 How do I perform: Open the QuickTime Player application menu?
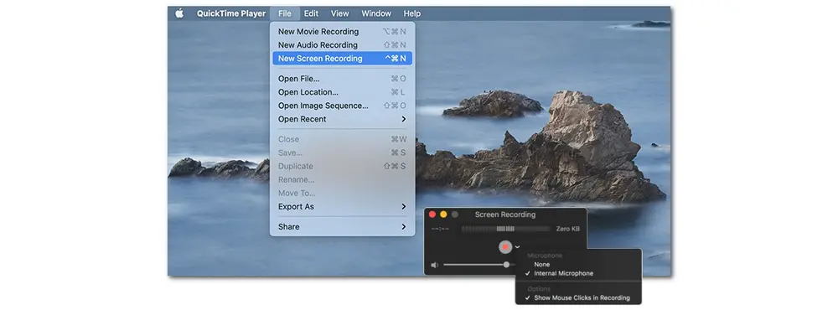pyautogui.click(x=231, y=13)
